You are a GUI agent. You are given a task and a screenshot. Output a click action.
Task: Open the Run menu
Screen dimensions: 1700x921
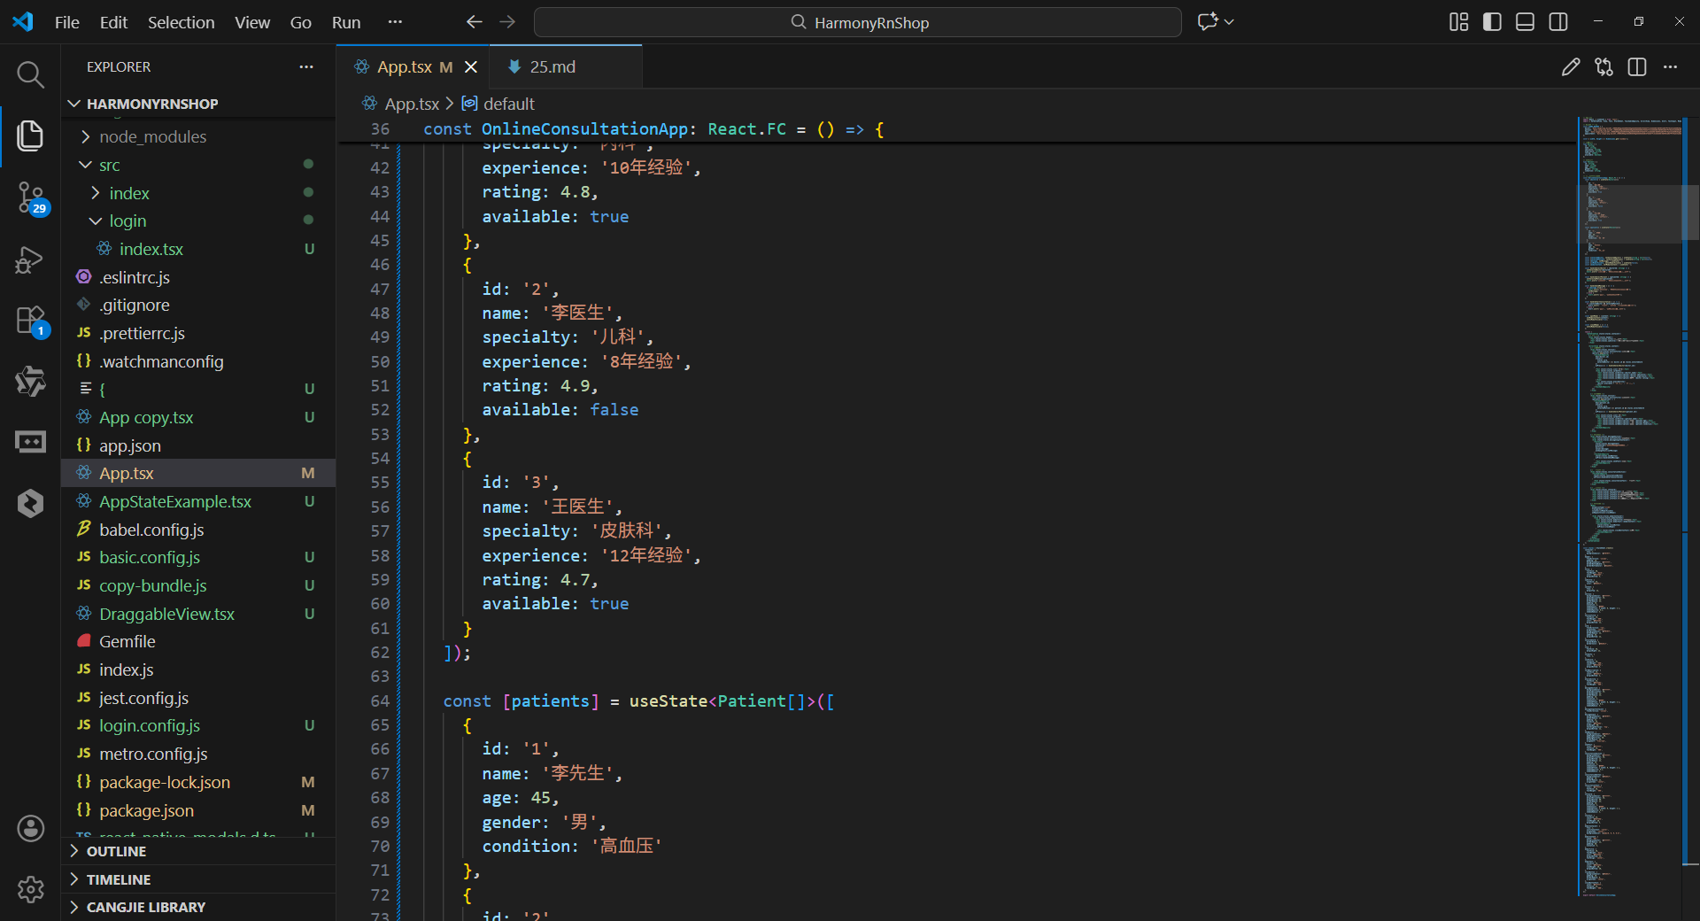click(x=346, y=22)
